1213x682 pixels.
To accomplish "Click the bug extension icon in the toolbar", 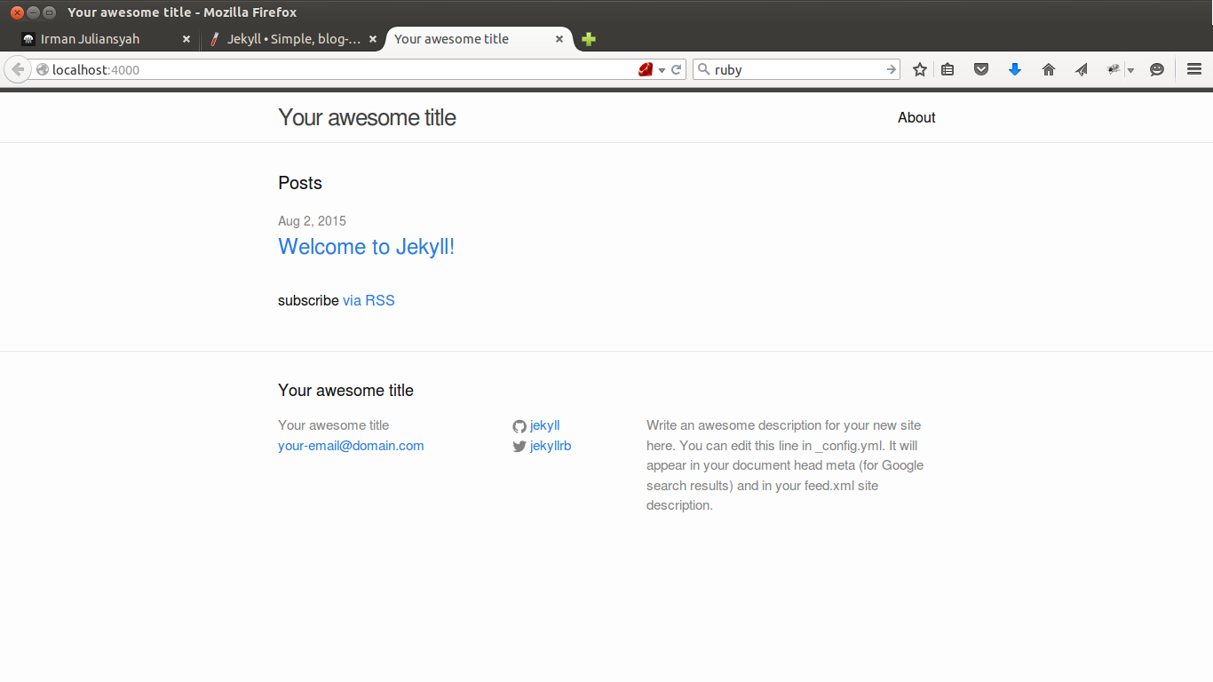I will 1114,69.
